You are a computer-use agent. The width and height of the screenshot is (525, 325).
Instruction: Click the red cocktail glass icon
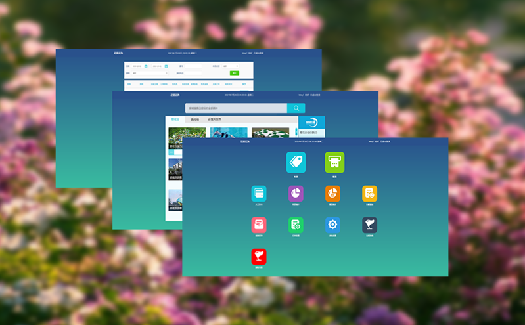coord(259,257)
